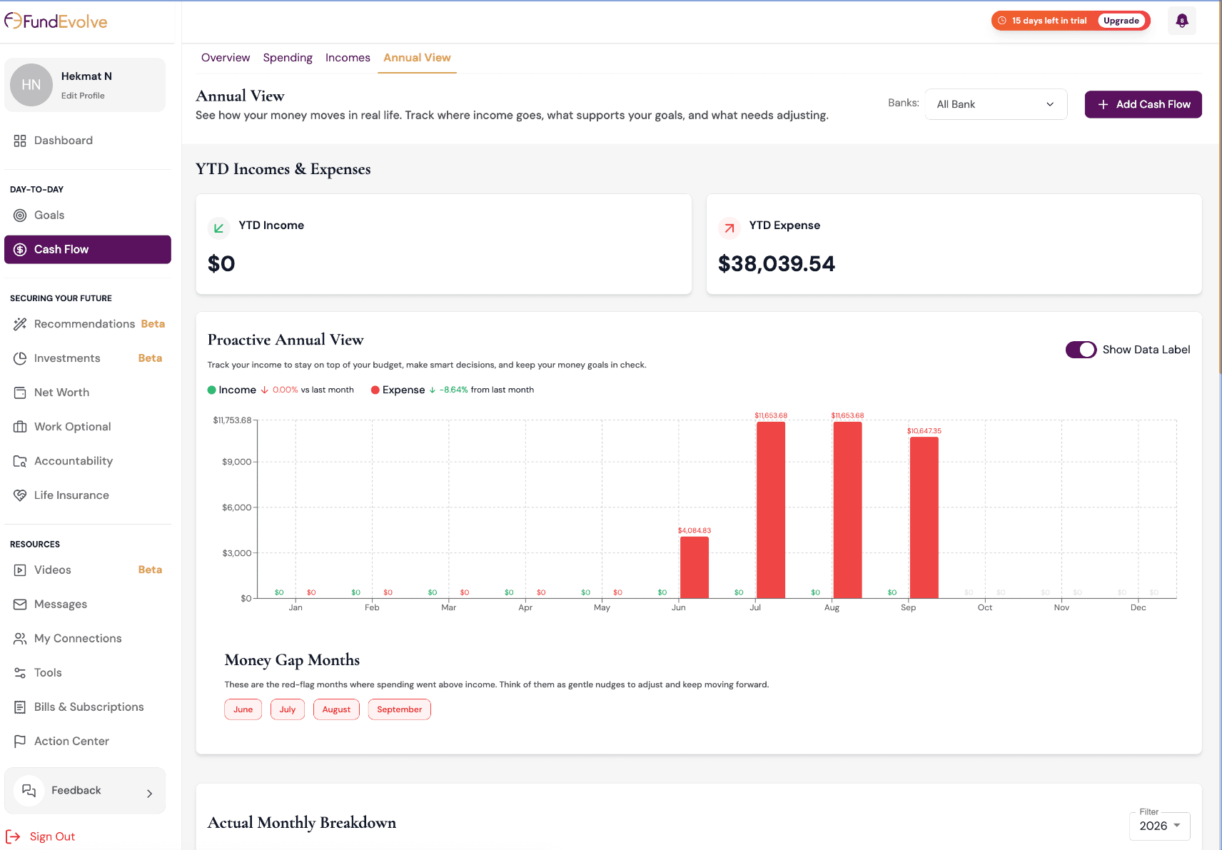Viewport: 1222px width, 850px height.
Task: Select the Annual View tab
Action: point(417,58)
